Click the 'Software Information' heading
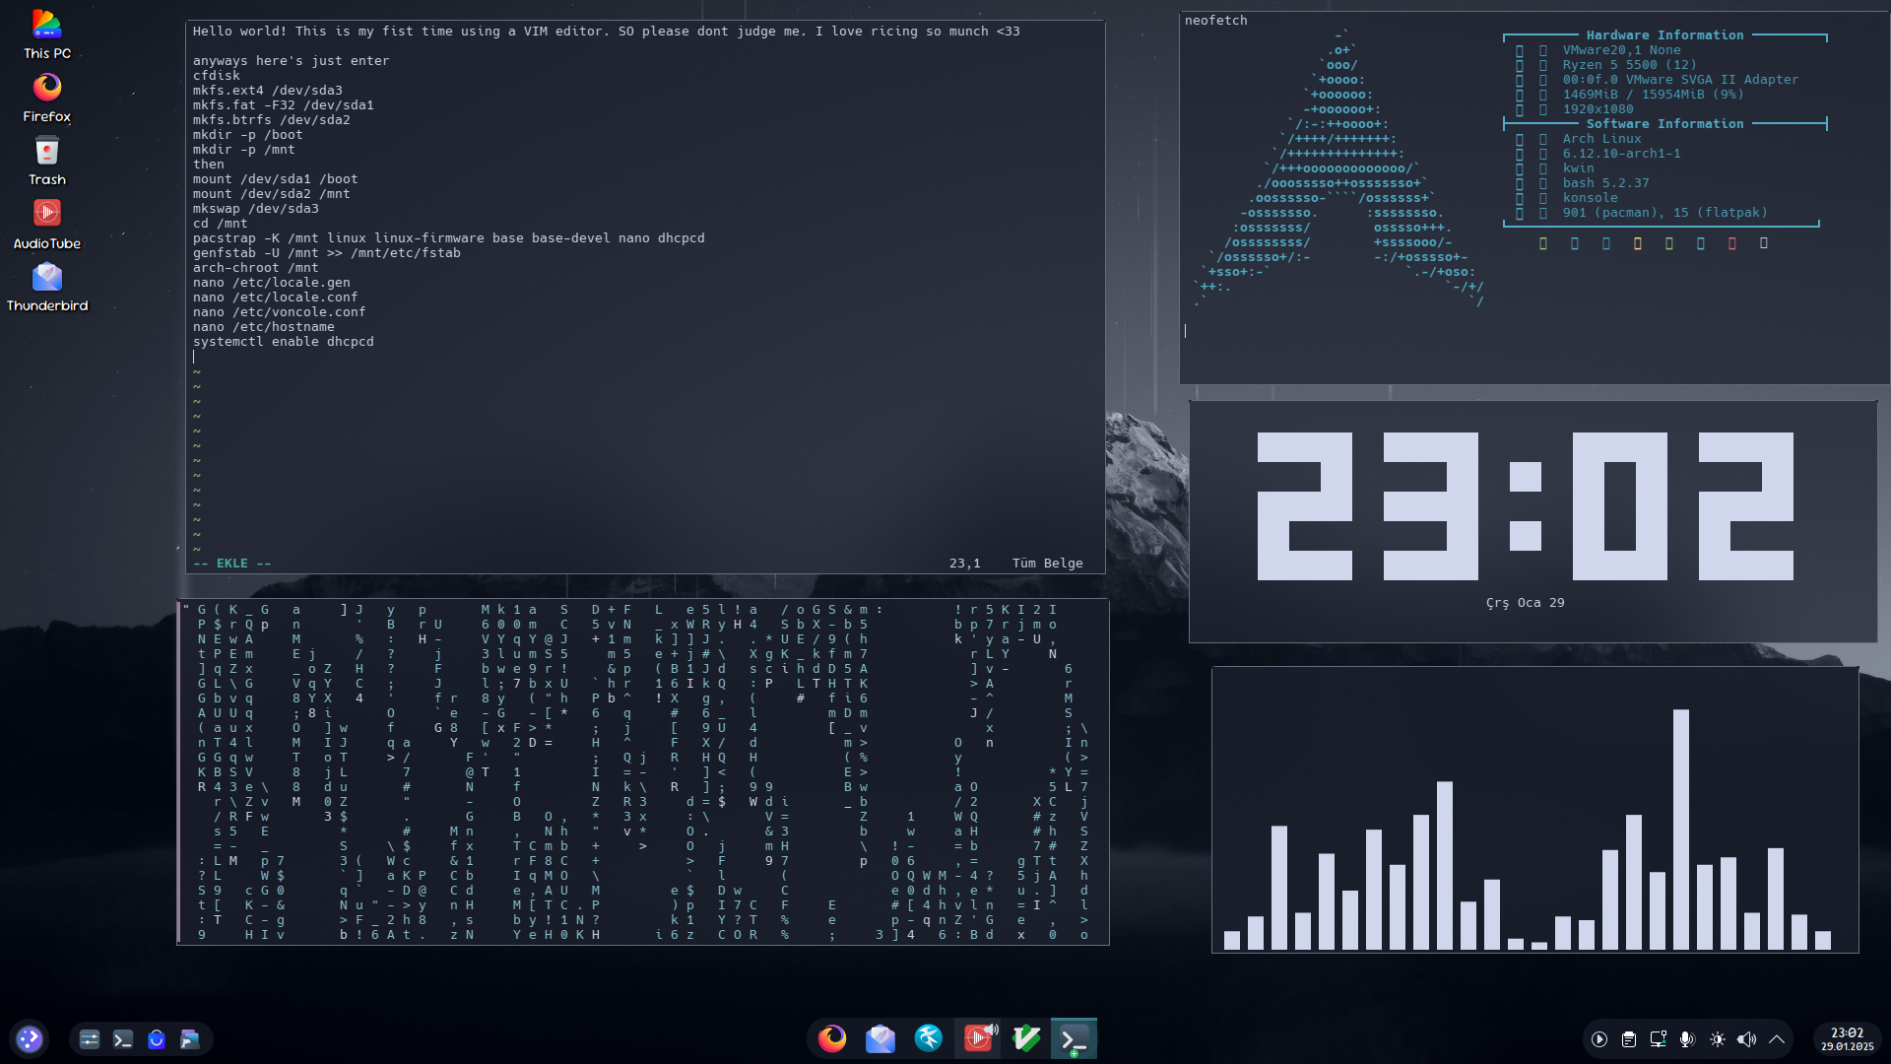This screenshot has height=1064, width=1891. point(1665,124)
